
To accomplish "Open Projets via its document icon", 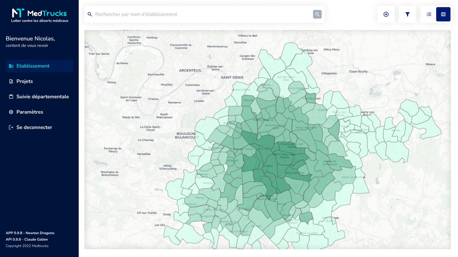I will (10, 81).
